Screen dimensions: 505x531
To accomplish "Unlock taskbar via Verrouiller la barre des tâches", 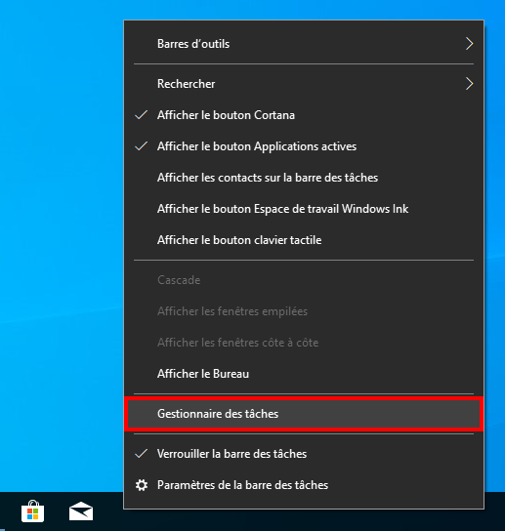I will point(304,454).
